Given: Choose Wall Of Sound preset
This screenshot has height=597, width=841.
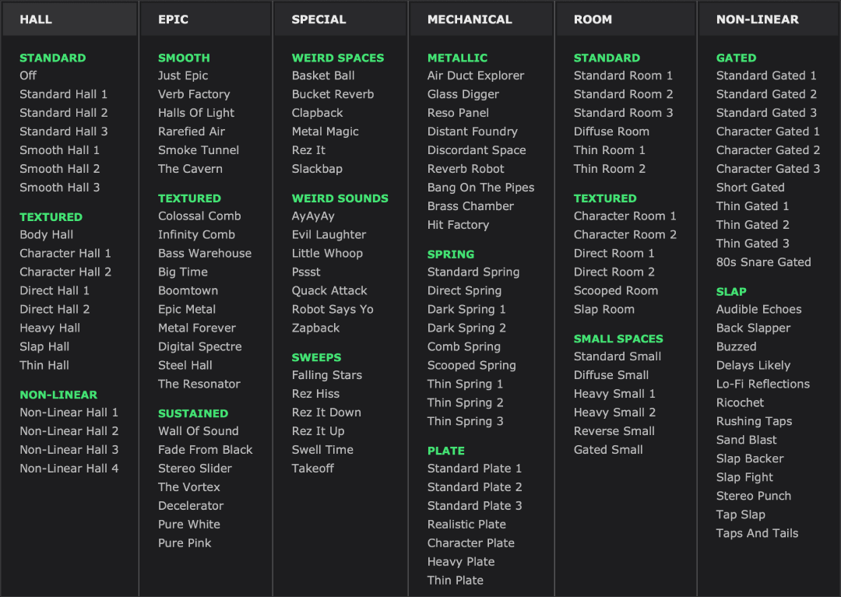Looking at the screenshot, I should [199, 430].
